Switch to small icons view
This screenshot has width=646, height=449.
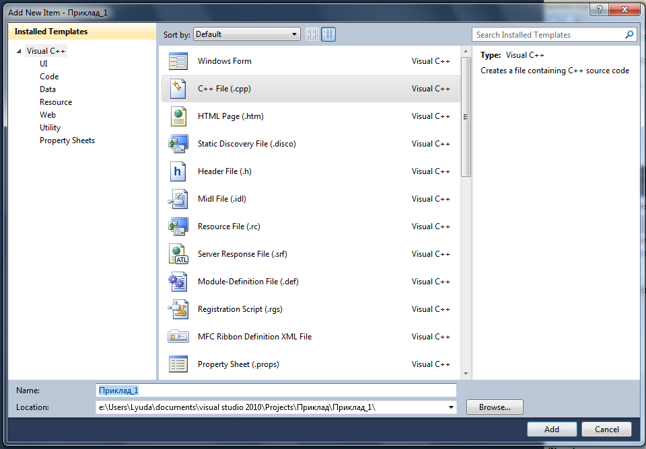pos(312,34)
